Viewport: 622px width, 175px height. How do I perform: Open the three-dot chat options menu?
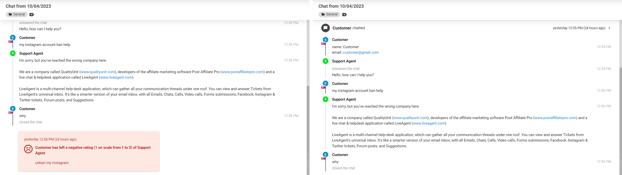click(609, 28)
